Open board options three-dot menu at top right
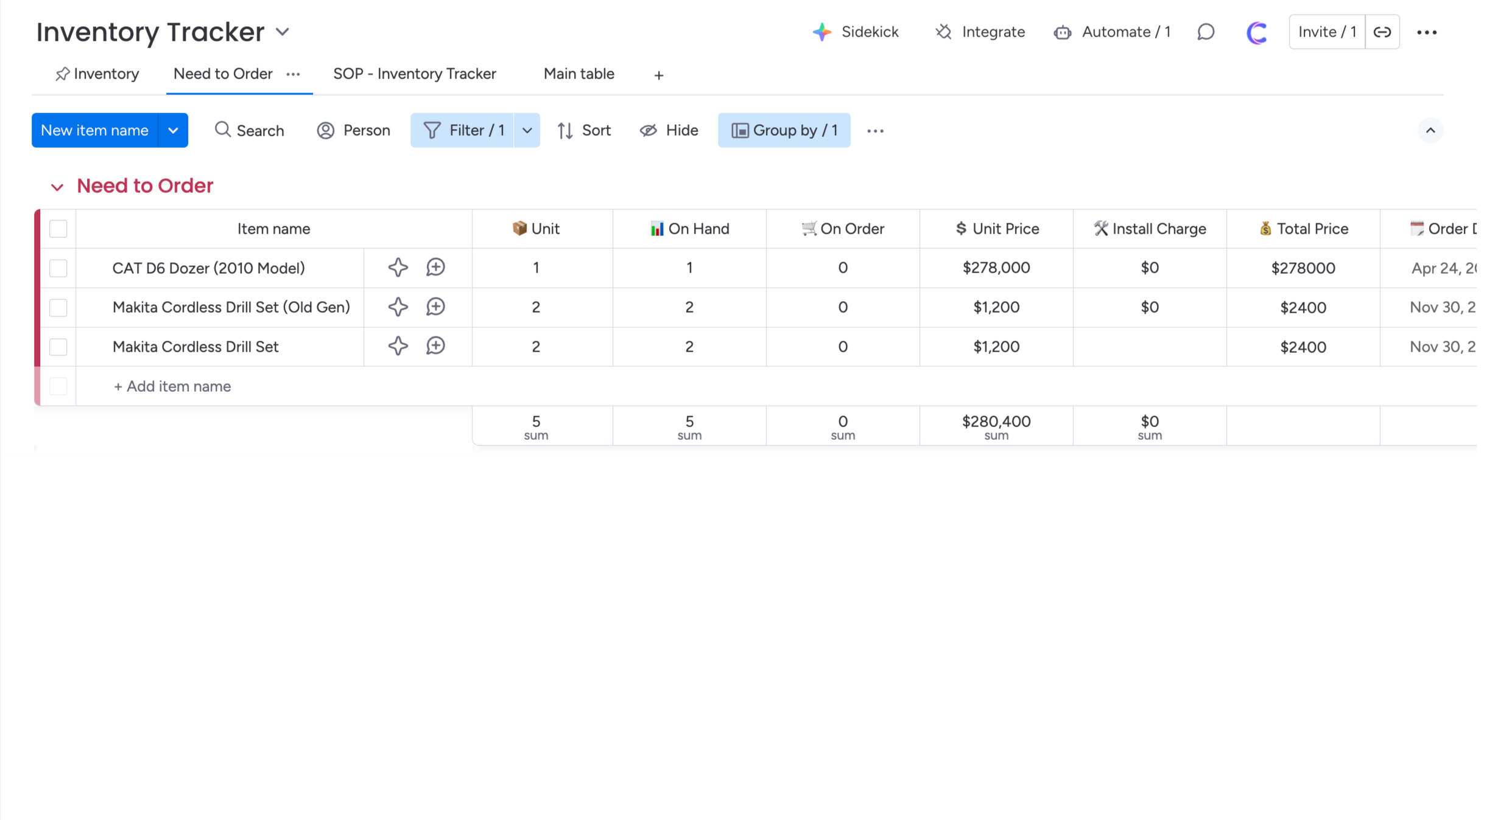Screen dimensions: 1487x820 tap(1427, 32)
